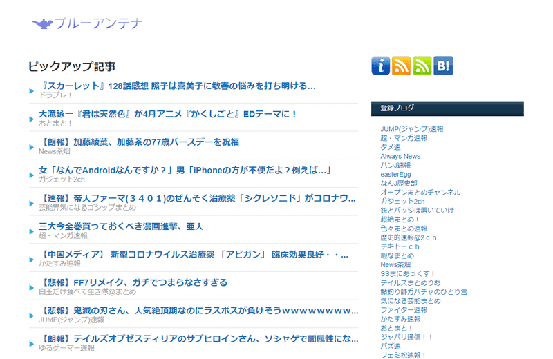Click 白玉だけ食べて生き隊@まとめ source label
553x359 pixels.
88,292
